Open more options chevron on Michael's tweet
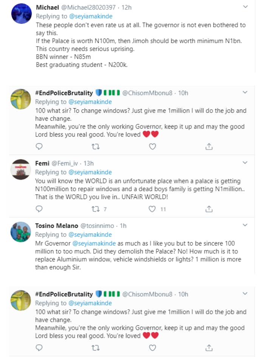 coord(245,7)
